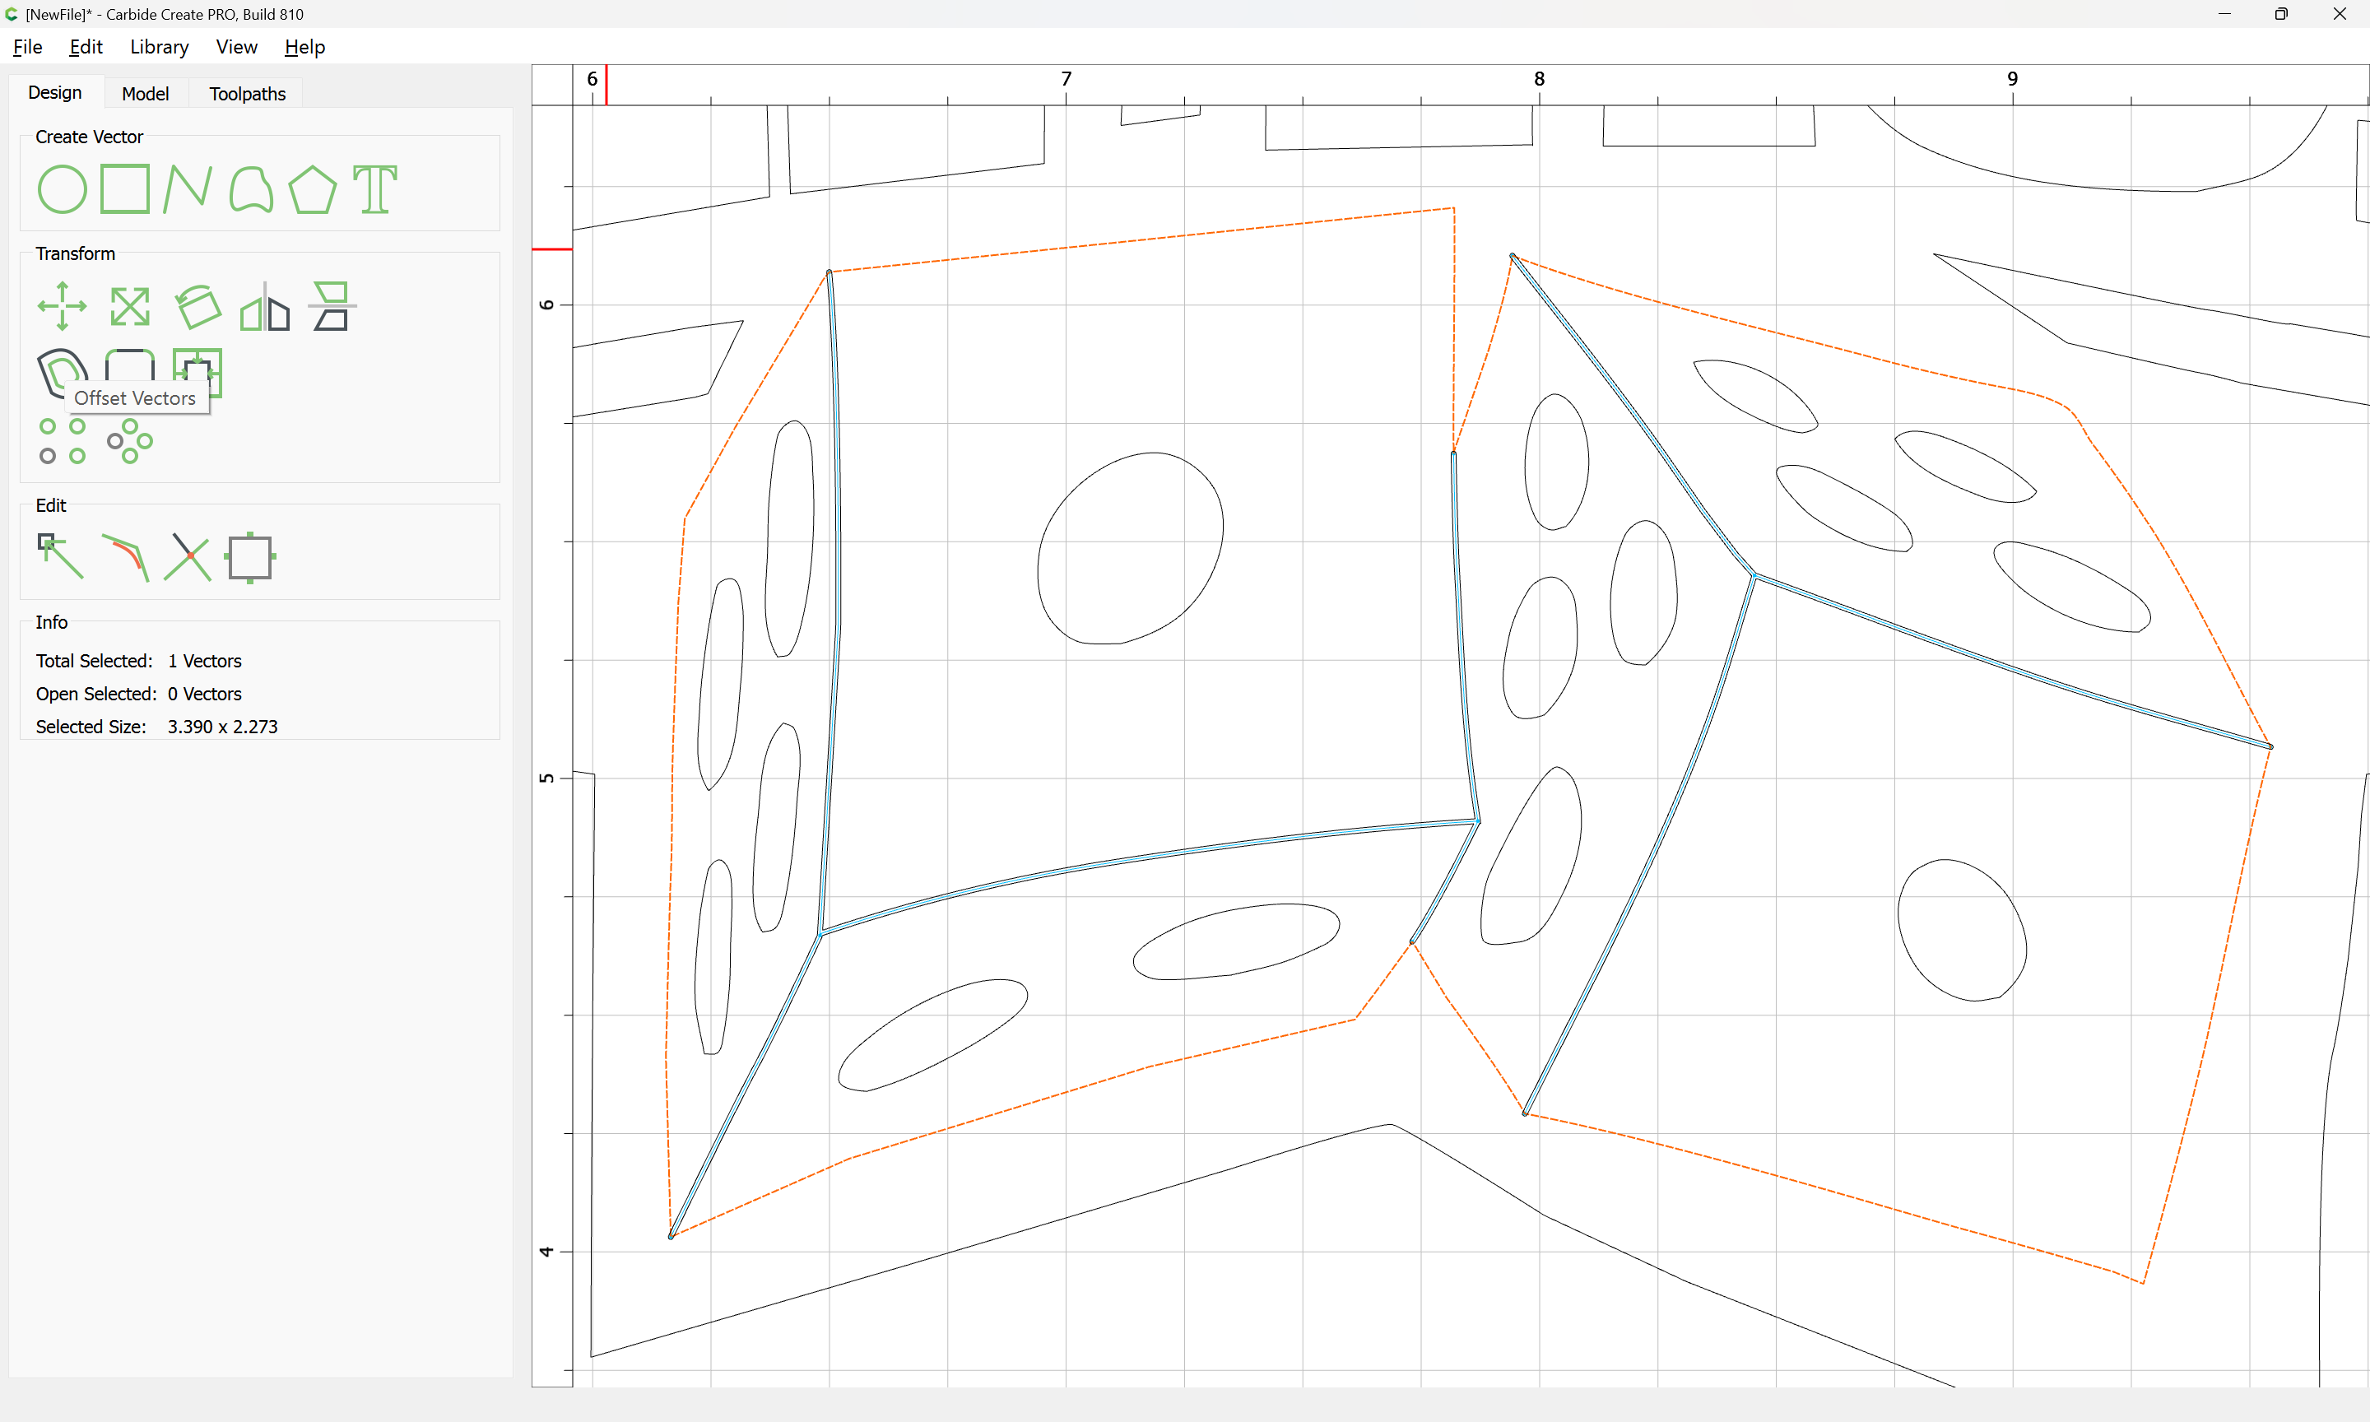
Task: Select the Create Circle tool
Action: click(x=63, y=188)
